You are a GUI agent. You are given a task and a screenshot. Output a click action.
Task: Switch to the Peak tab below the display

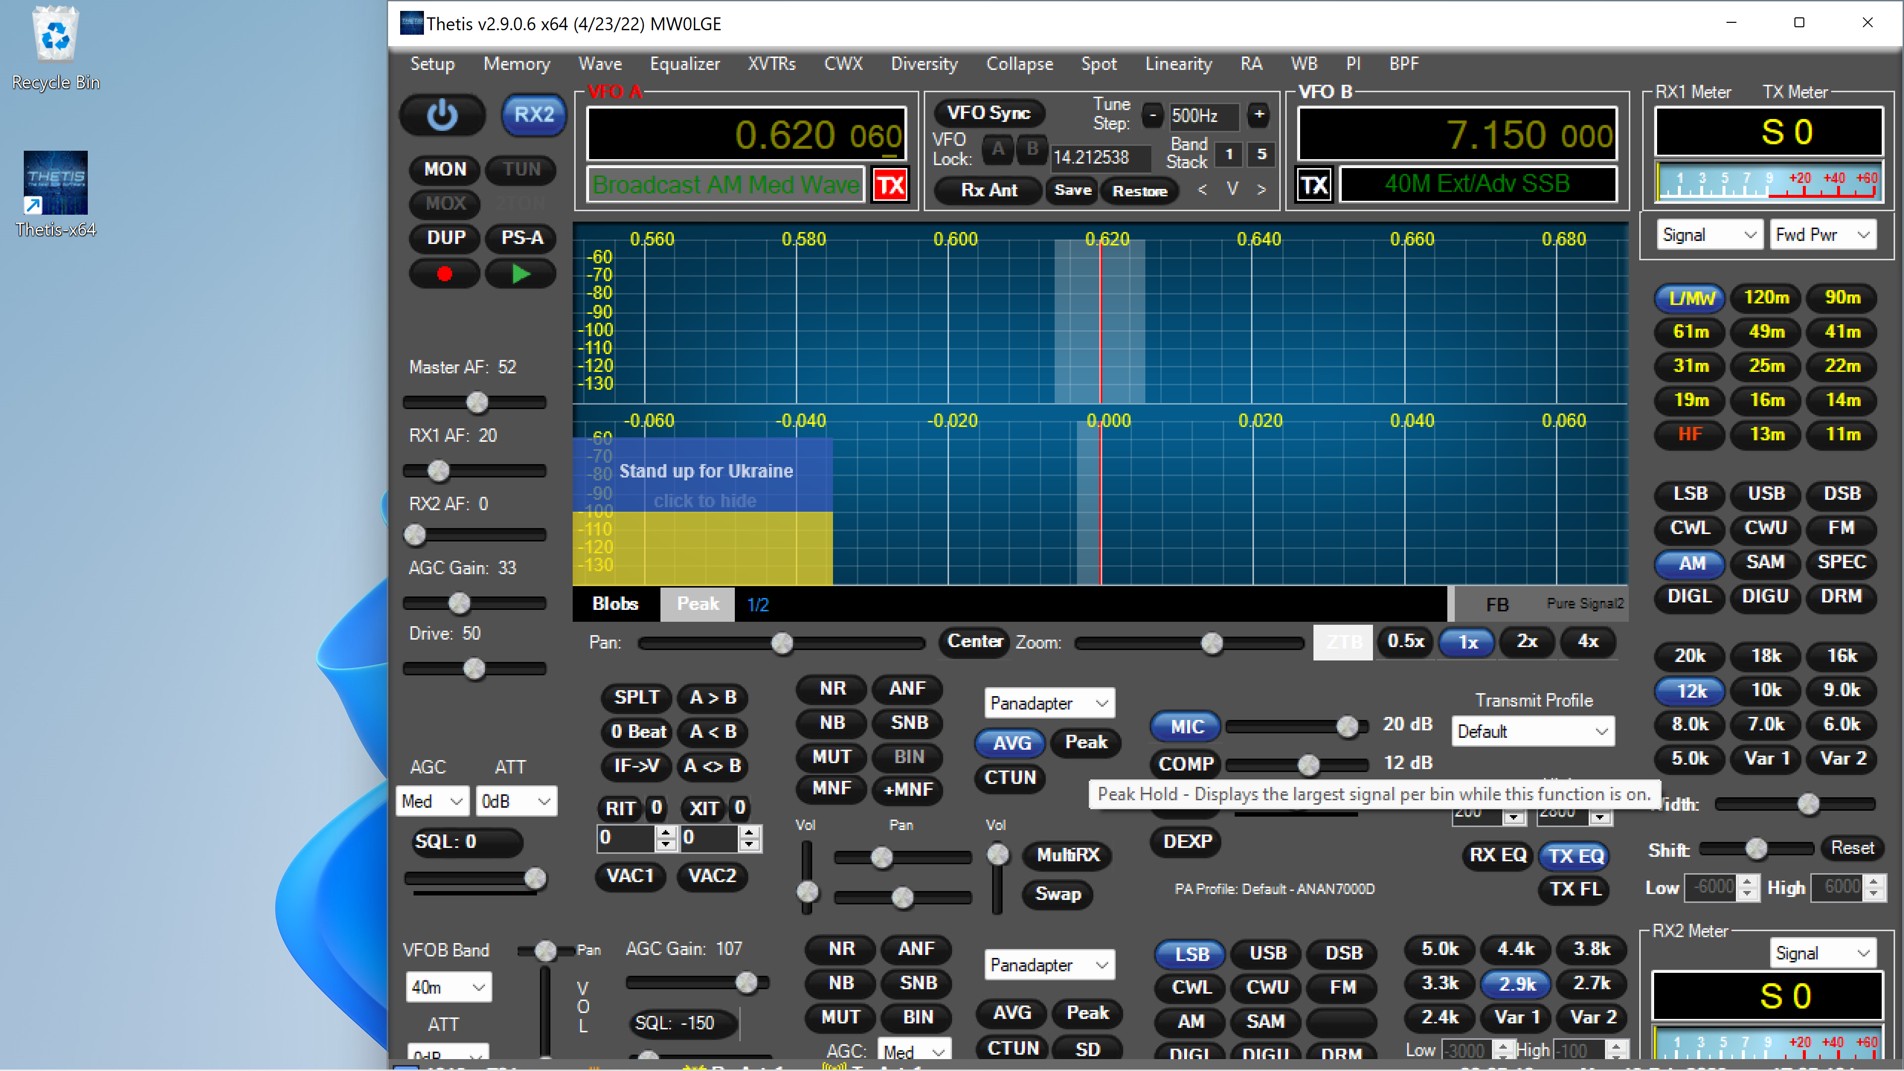click(697, 604)
